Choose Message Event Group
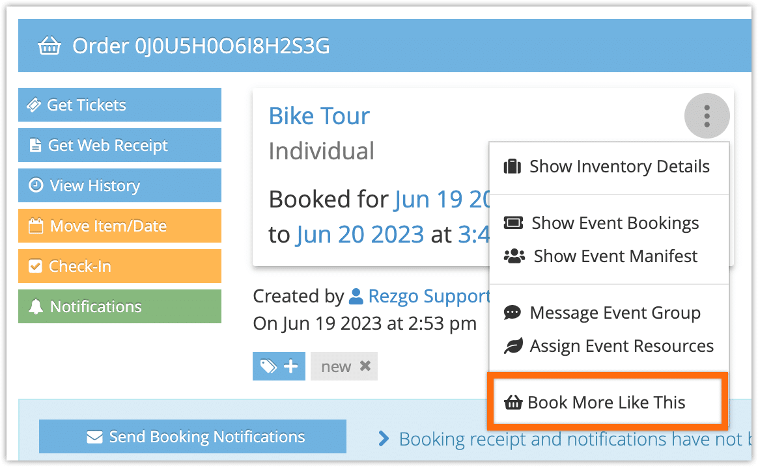The width and height of the screenshot is (758, 467). tap(609, 313)
